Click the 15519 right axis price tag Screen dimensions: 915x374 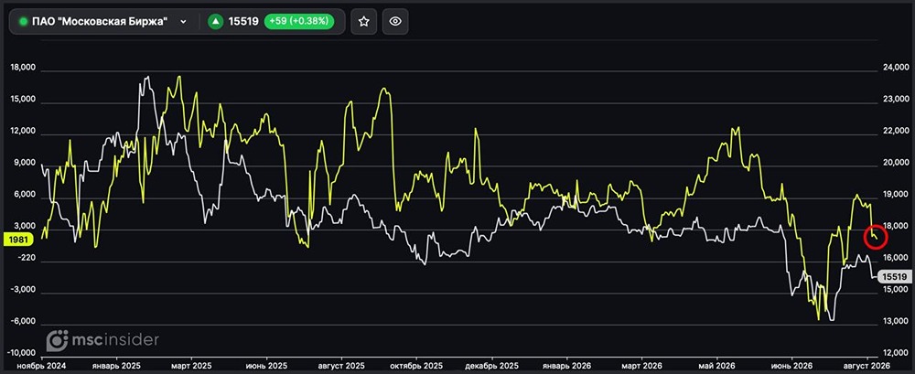(x=895, y=277)
